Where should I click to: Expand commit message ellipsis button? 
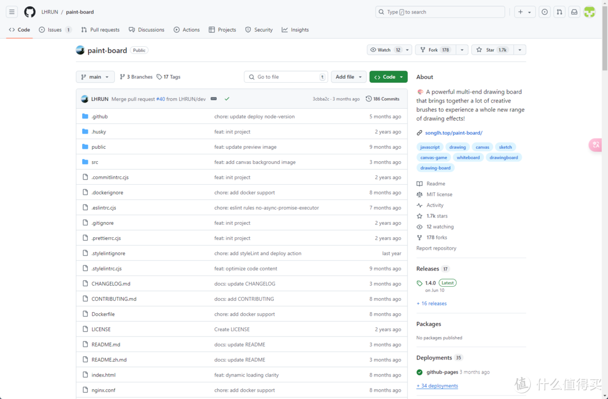tap(214, 99)
